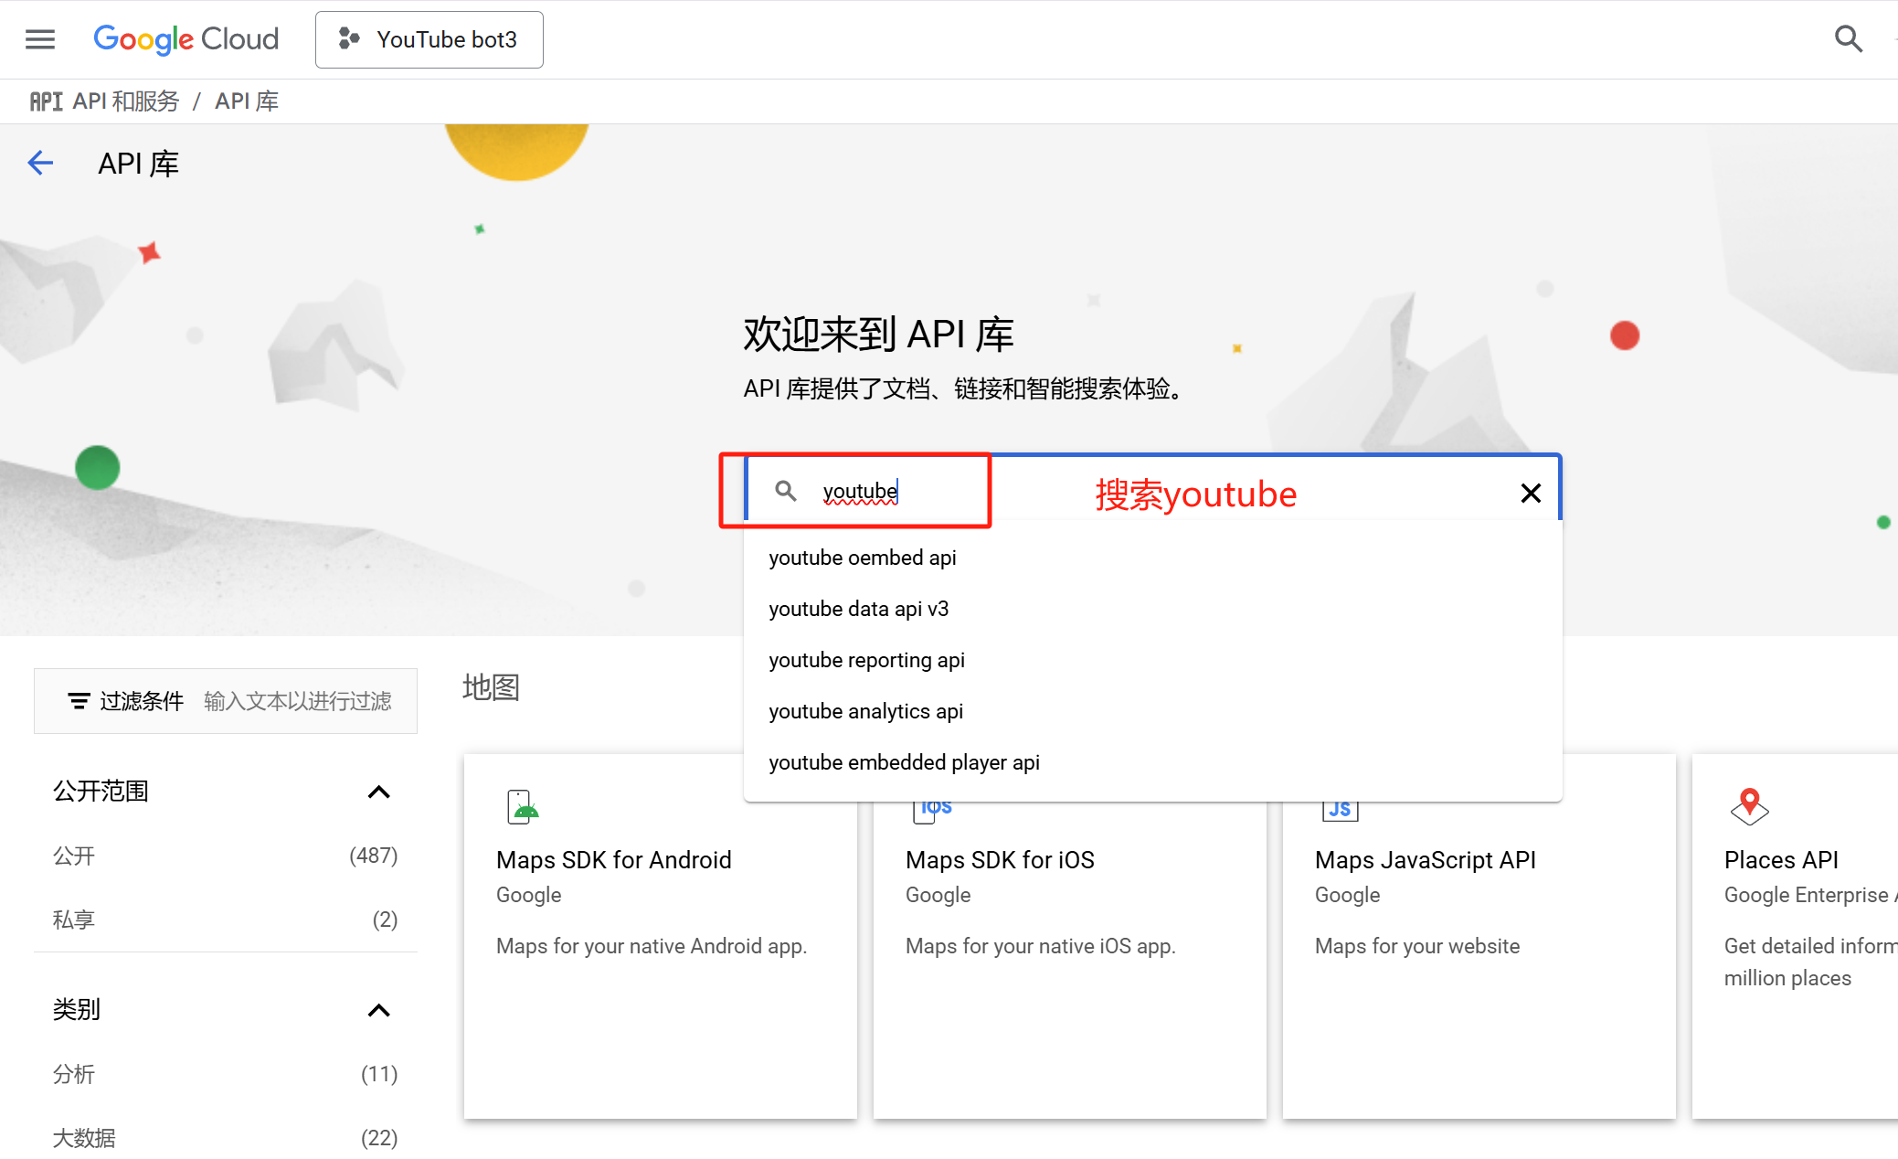Open the YouTube bot3 project selector
The height and width of the screenshot is (1159, 1898).
point(429,39)
